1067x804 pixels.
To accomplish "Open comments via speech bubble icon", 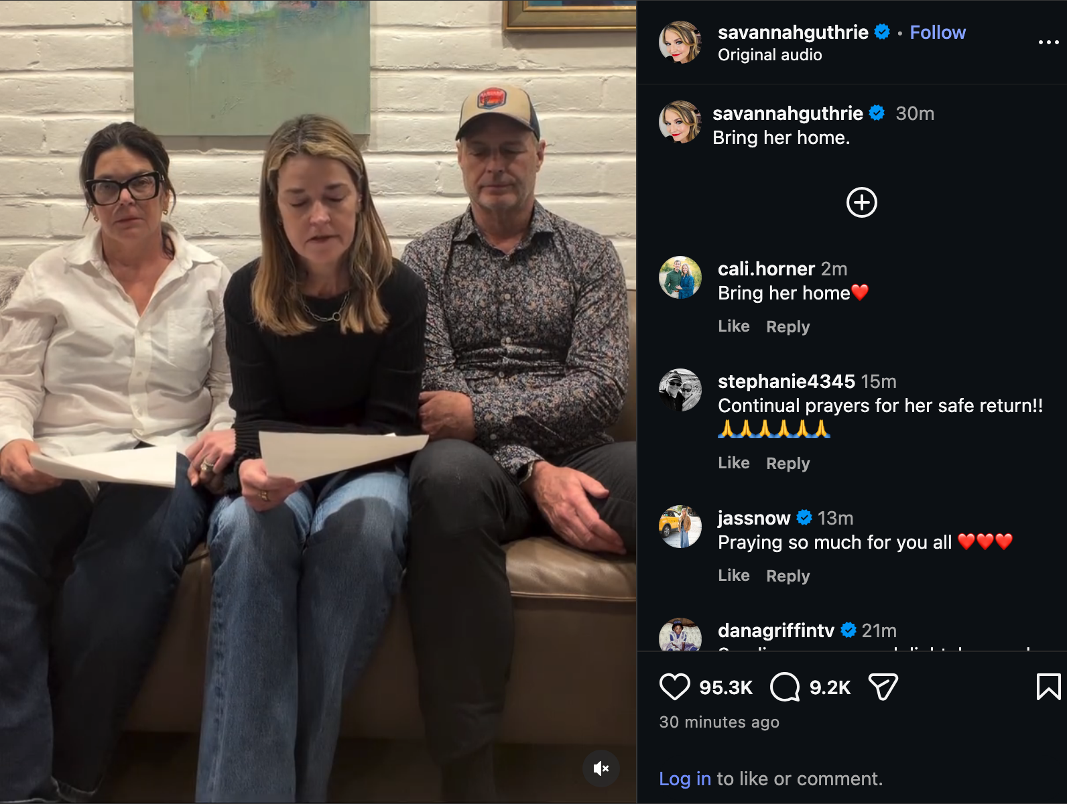I will click(785, 687).
